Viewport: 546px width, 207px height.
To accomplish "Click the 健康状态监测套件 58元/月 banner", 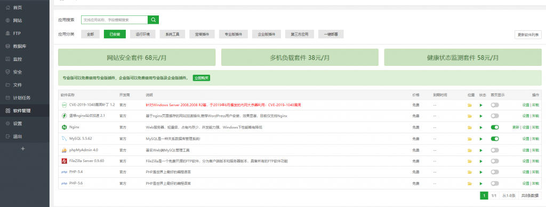I will pyautogui.click(x=463, y=57).
